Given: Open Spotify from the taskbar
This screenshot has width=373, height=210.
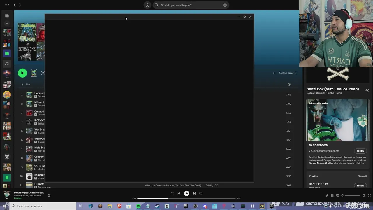Looking at the screenshot, I should (x=138, y=206).
